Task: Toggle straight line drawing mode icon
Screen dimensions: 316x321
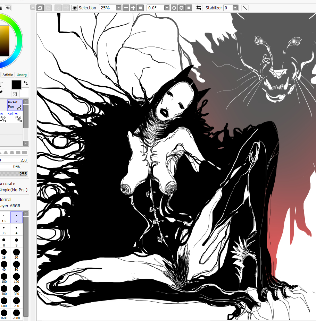Action: [245, 8]
